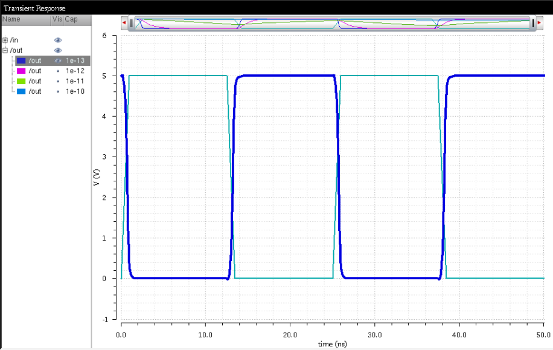Click the right handle of overview slider

click(x=532, y=23)
